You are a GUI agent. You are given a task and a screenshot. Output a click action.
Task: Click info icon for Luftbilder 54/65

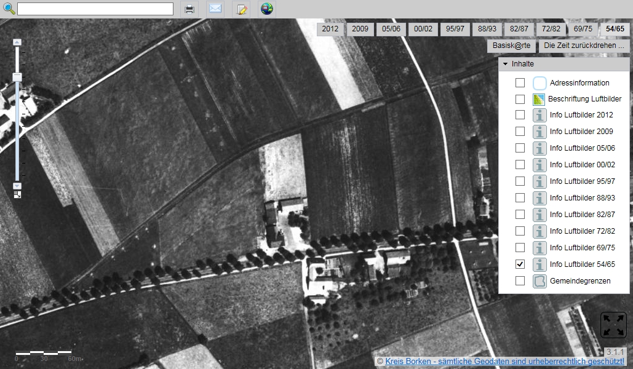click(x=539, y=264)
